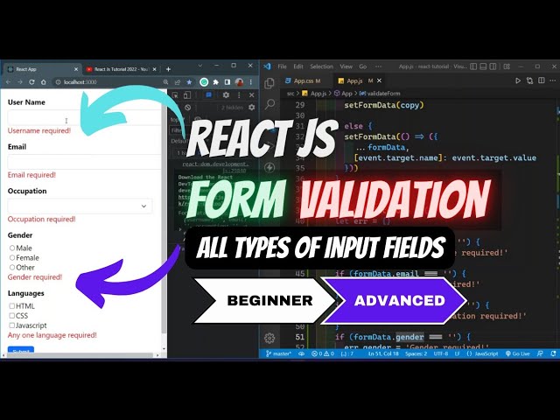The height and width of the screenshot is (420, 560).
Task: Open VS Code Go menu
Action: (x=363, y=66)
